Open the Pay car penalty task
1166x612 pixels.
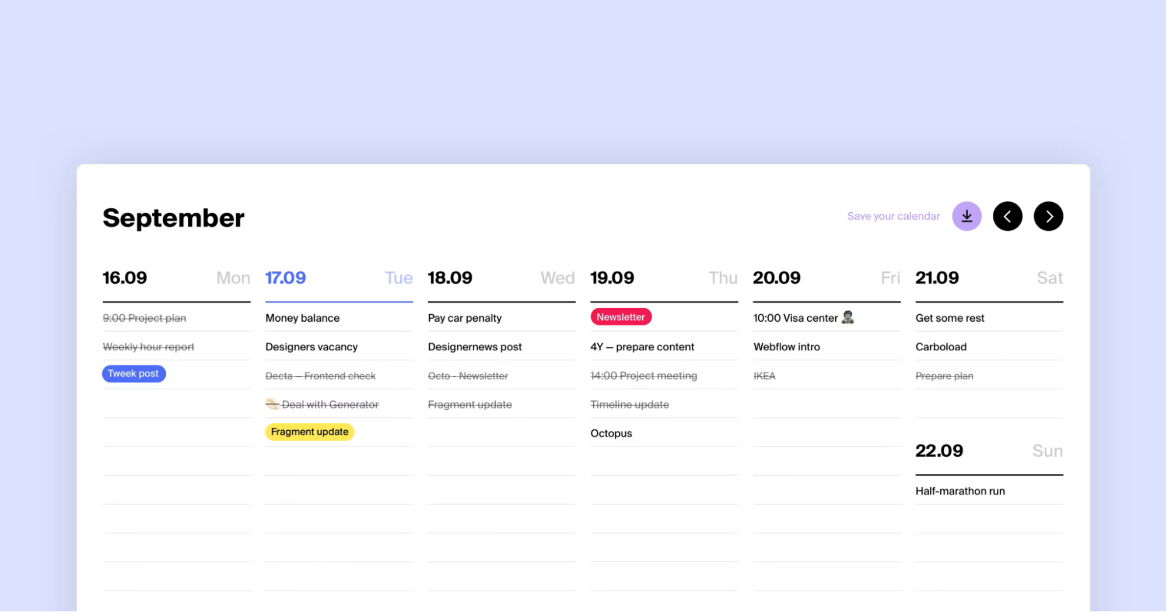pos(464,318)
